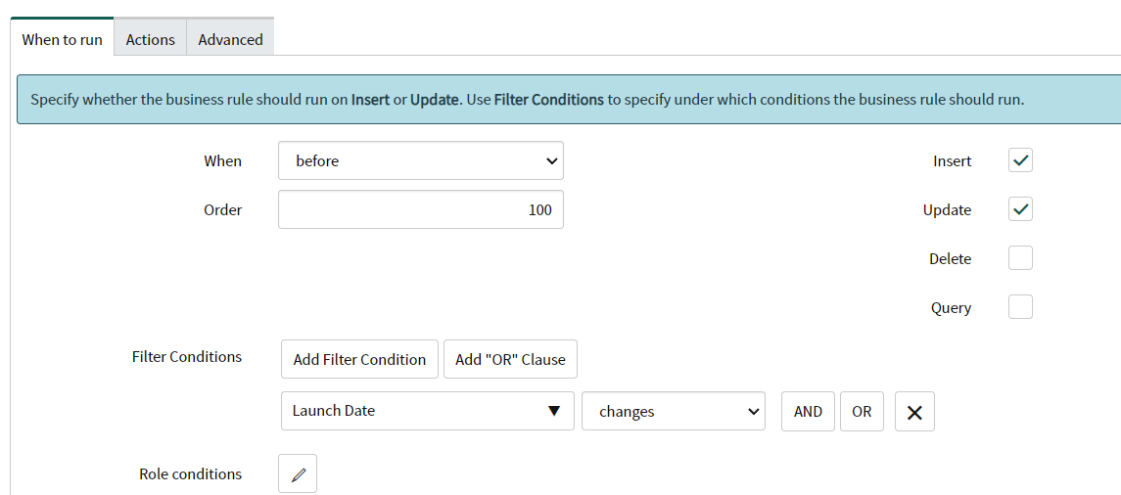
Task: Select the When to run tab
Action: coord(63,40)
